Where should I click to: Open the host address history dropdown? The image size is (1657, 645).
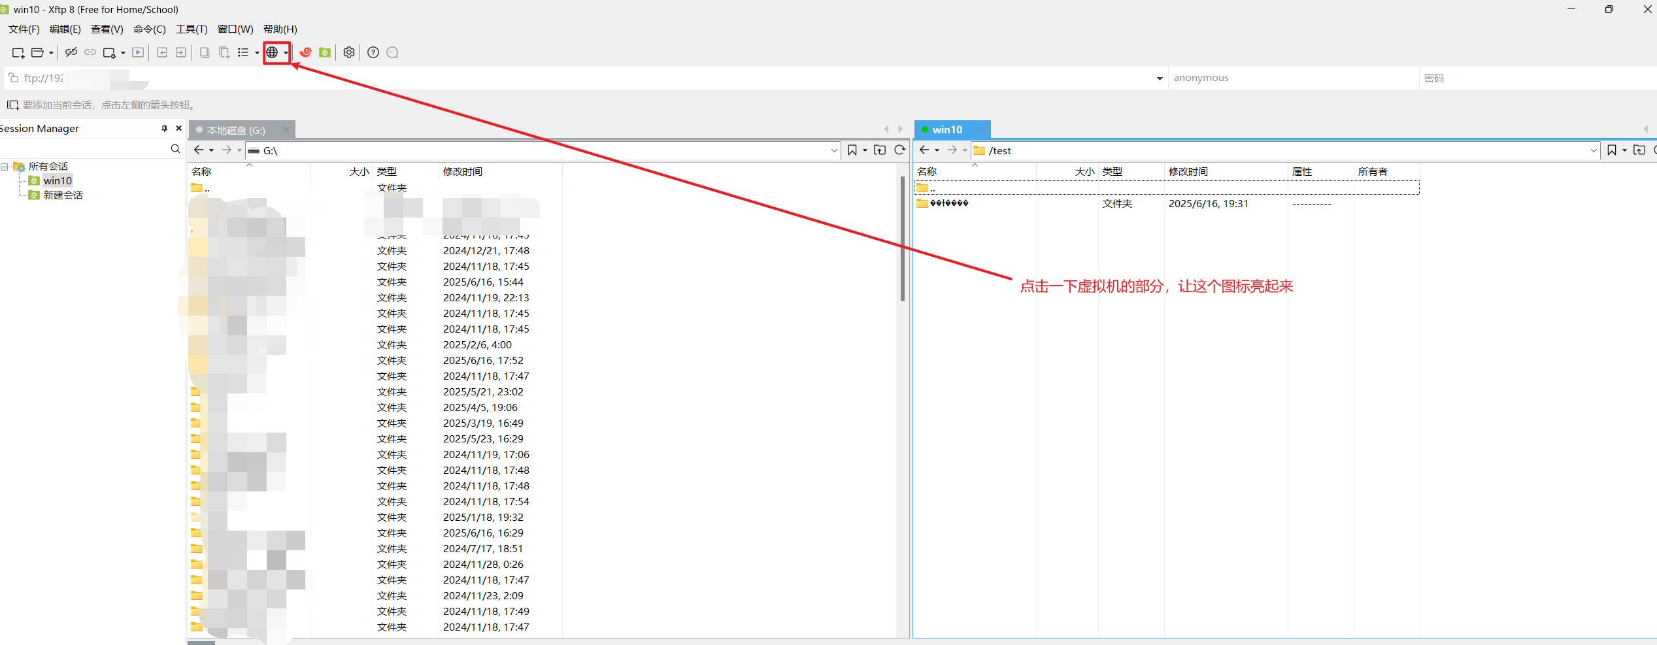pos(1160,78)
